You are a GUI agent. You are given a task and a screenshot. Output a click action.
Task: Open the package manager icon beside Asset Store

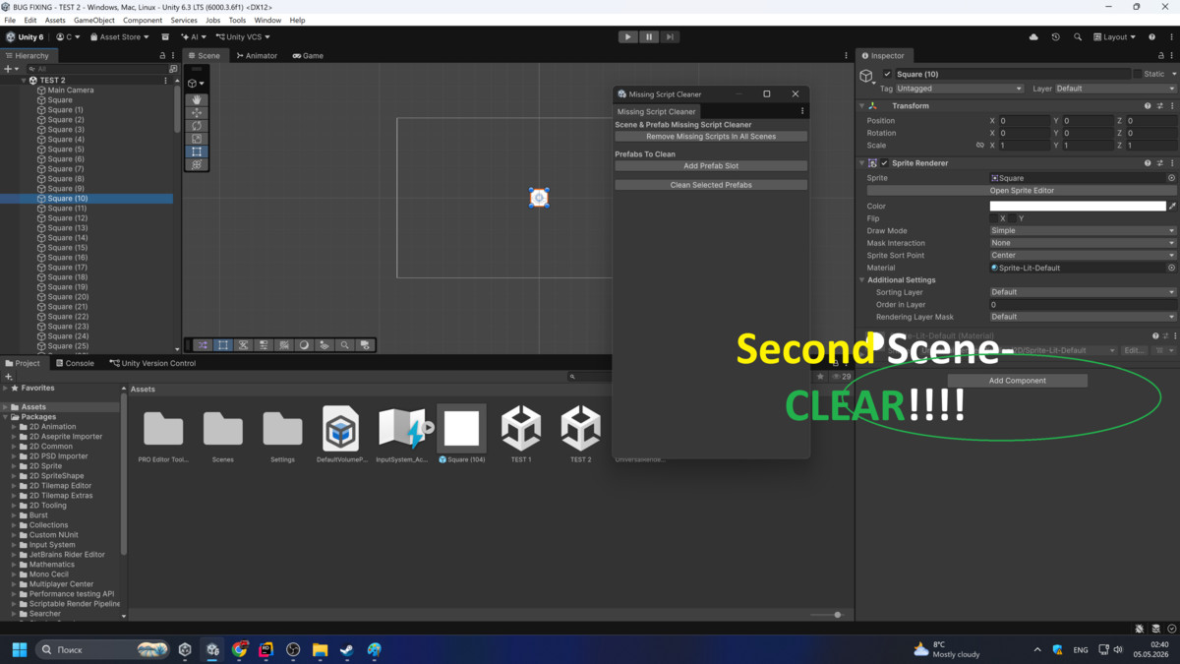point(165,36)
